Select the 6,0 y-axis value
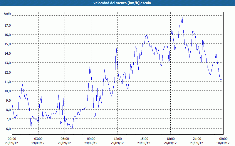The image size is (235, 146). pyautogui.click(x=8, y=129)
